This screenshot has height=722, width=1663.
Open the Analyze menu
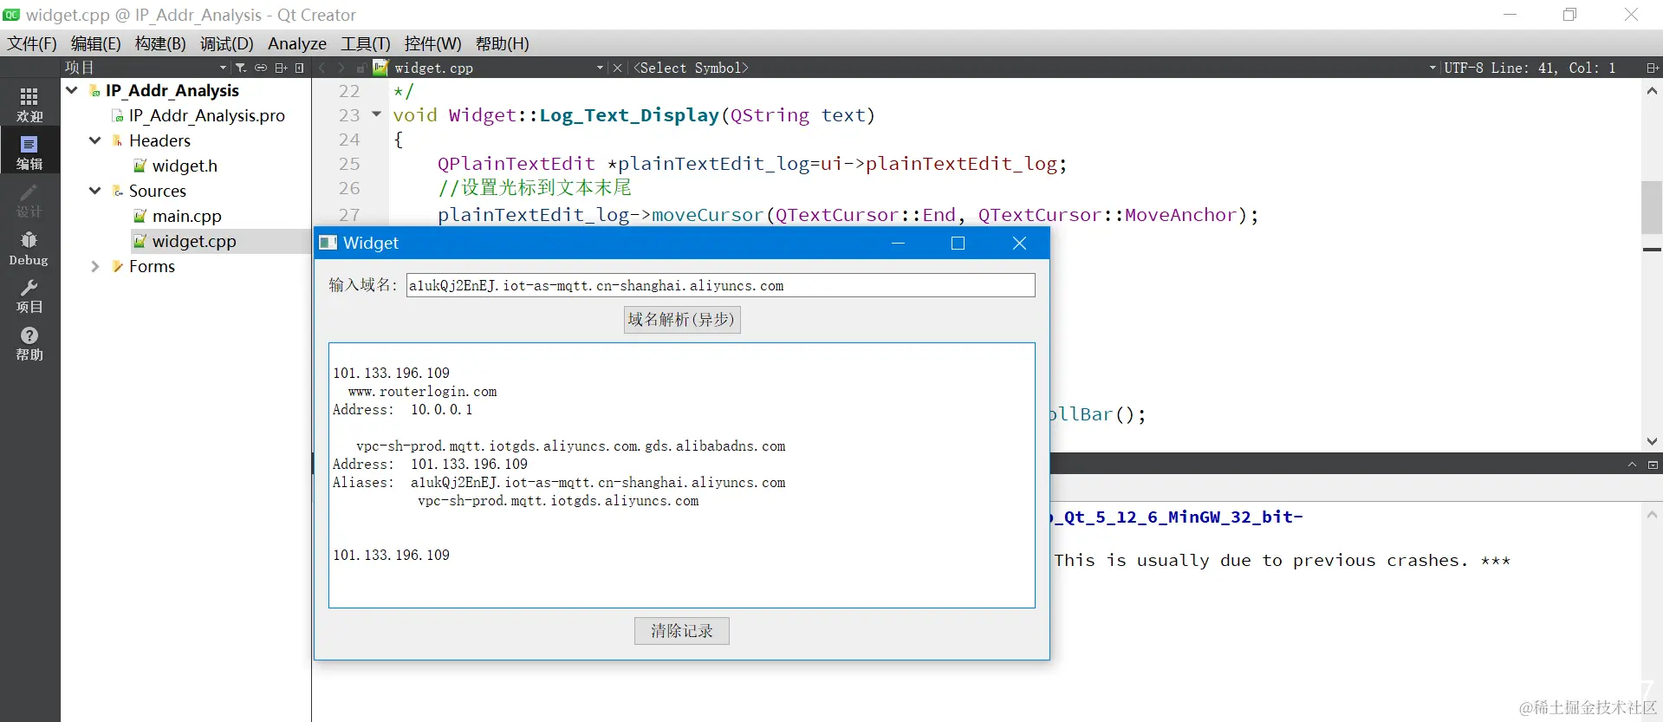[297, 43]
